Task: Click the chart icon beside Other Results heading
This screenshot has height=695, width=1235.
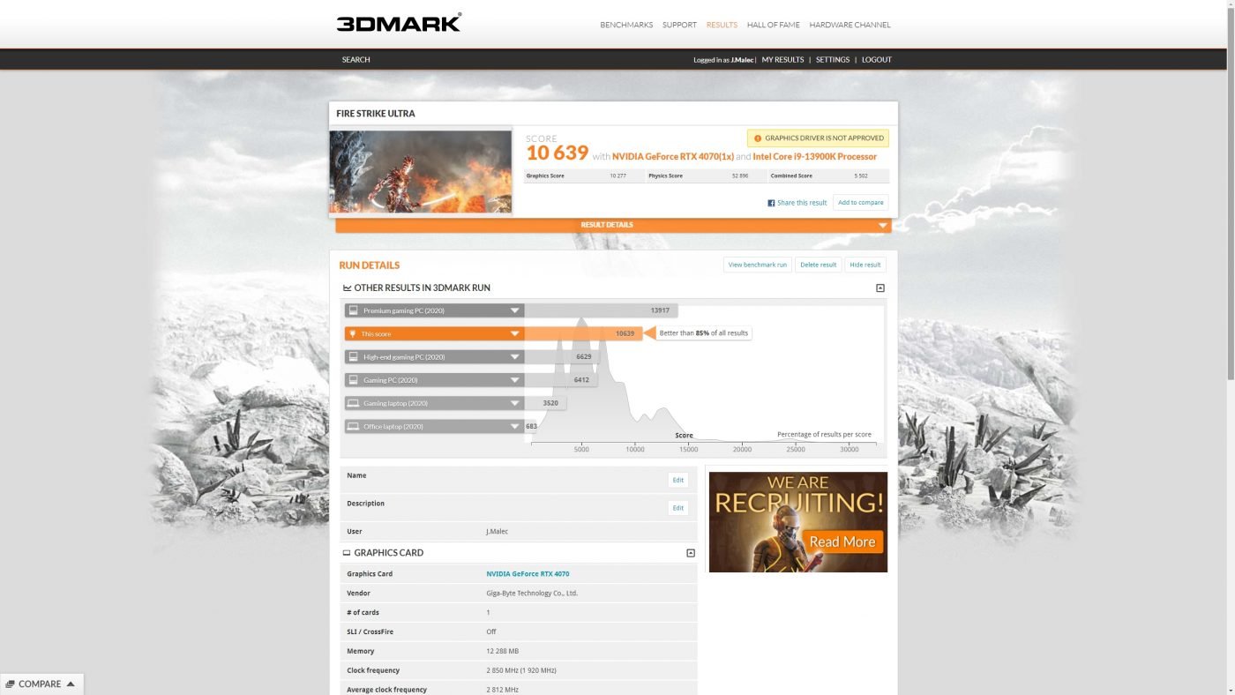Action: point(347,288)
